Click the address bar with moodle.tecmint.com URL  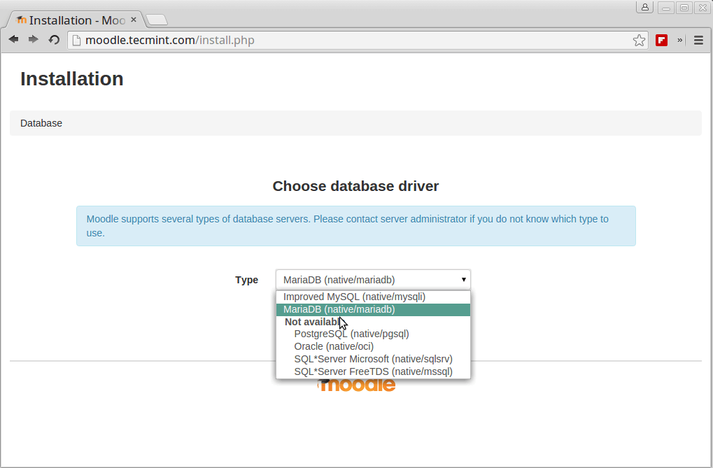357,41
